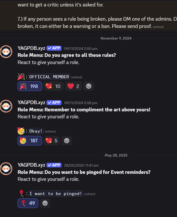Click the 09/11/2024 2:58 pm timestamp

point(81,103)
